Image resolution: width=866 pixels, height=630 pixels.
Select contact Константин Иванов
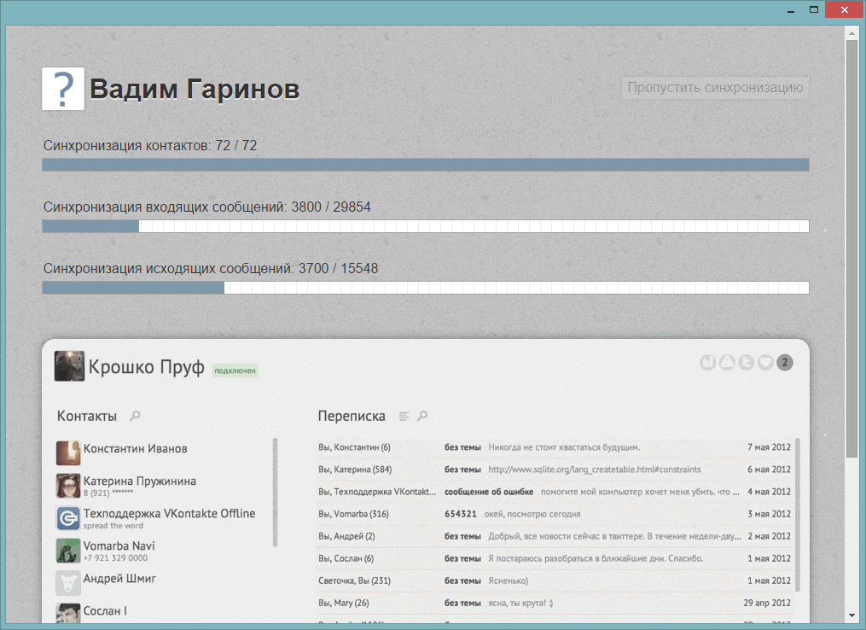pyautogui.click(x=135, y=449)
